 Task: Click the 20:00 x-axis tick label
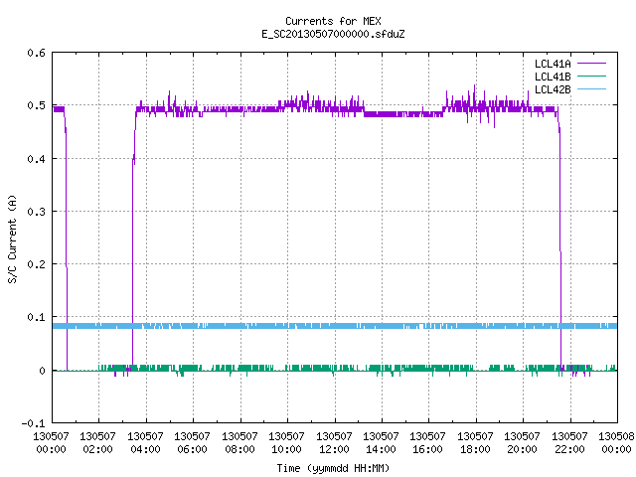click(x=522, y=449)
